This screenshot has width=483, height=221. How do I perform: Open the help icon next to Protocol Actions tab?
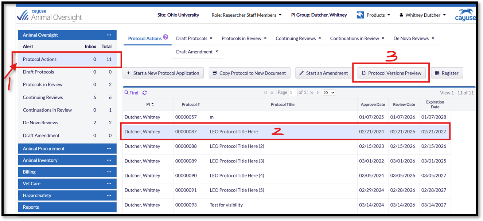coord(165,37)
